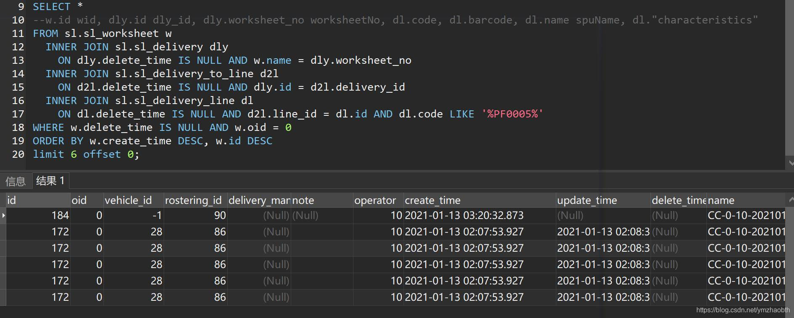The height and width of the screenshot is (318, 794).
Task: Click the id column header
Action: pos(38,200)
